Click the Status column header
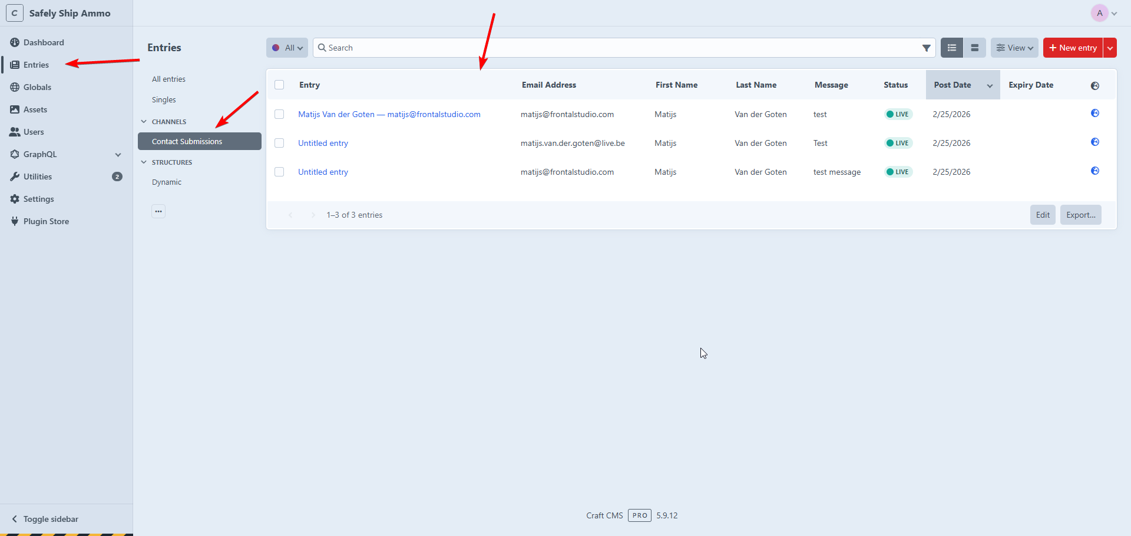1131x536 pixels. pyautogui.click(x=895, y=85)
